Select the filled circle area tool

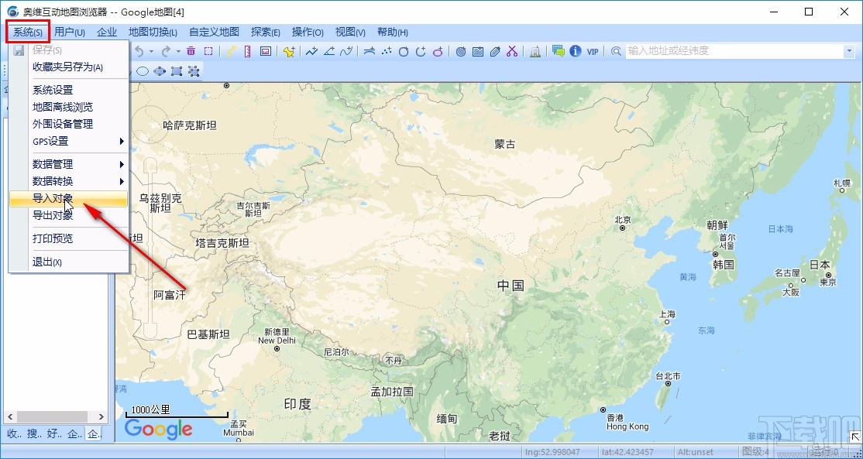click(x=461, y=51)
